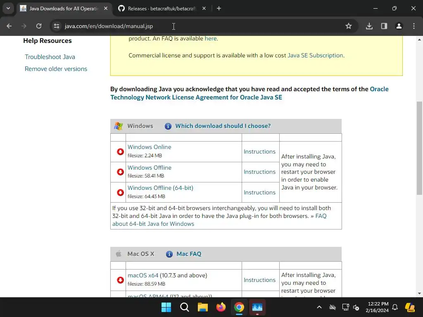This screenshot has height=317, width=423.
Task: Click the page vertical scrollbar thumb
Action: point(419,148)
